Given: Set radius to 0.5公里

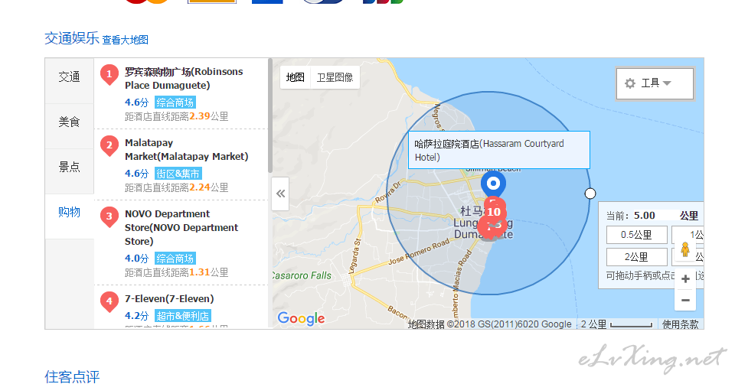Looking at the screenshot, I should [636, 235].
